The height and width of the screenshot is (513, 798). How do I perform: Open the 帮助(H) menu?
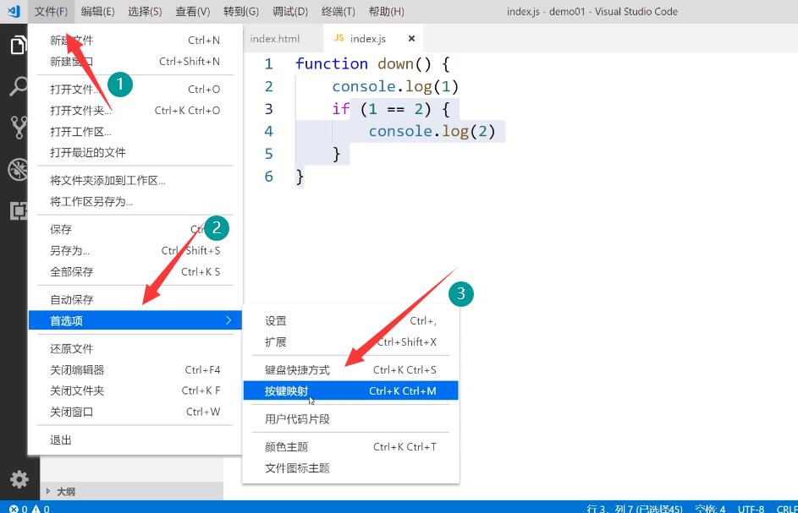click(x=386, y=11)
